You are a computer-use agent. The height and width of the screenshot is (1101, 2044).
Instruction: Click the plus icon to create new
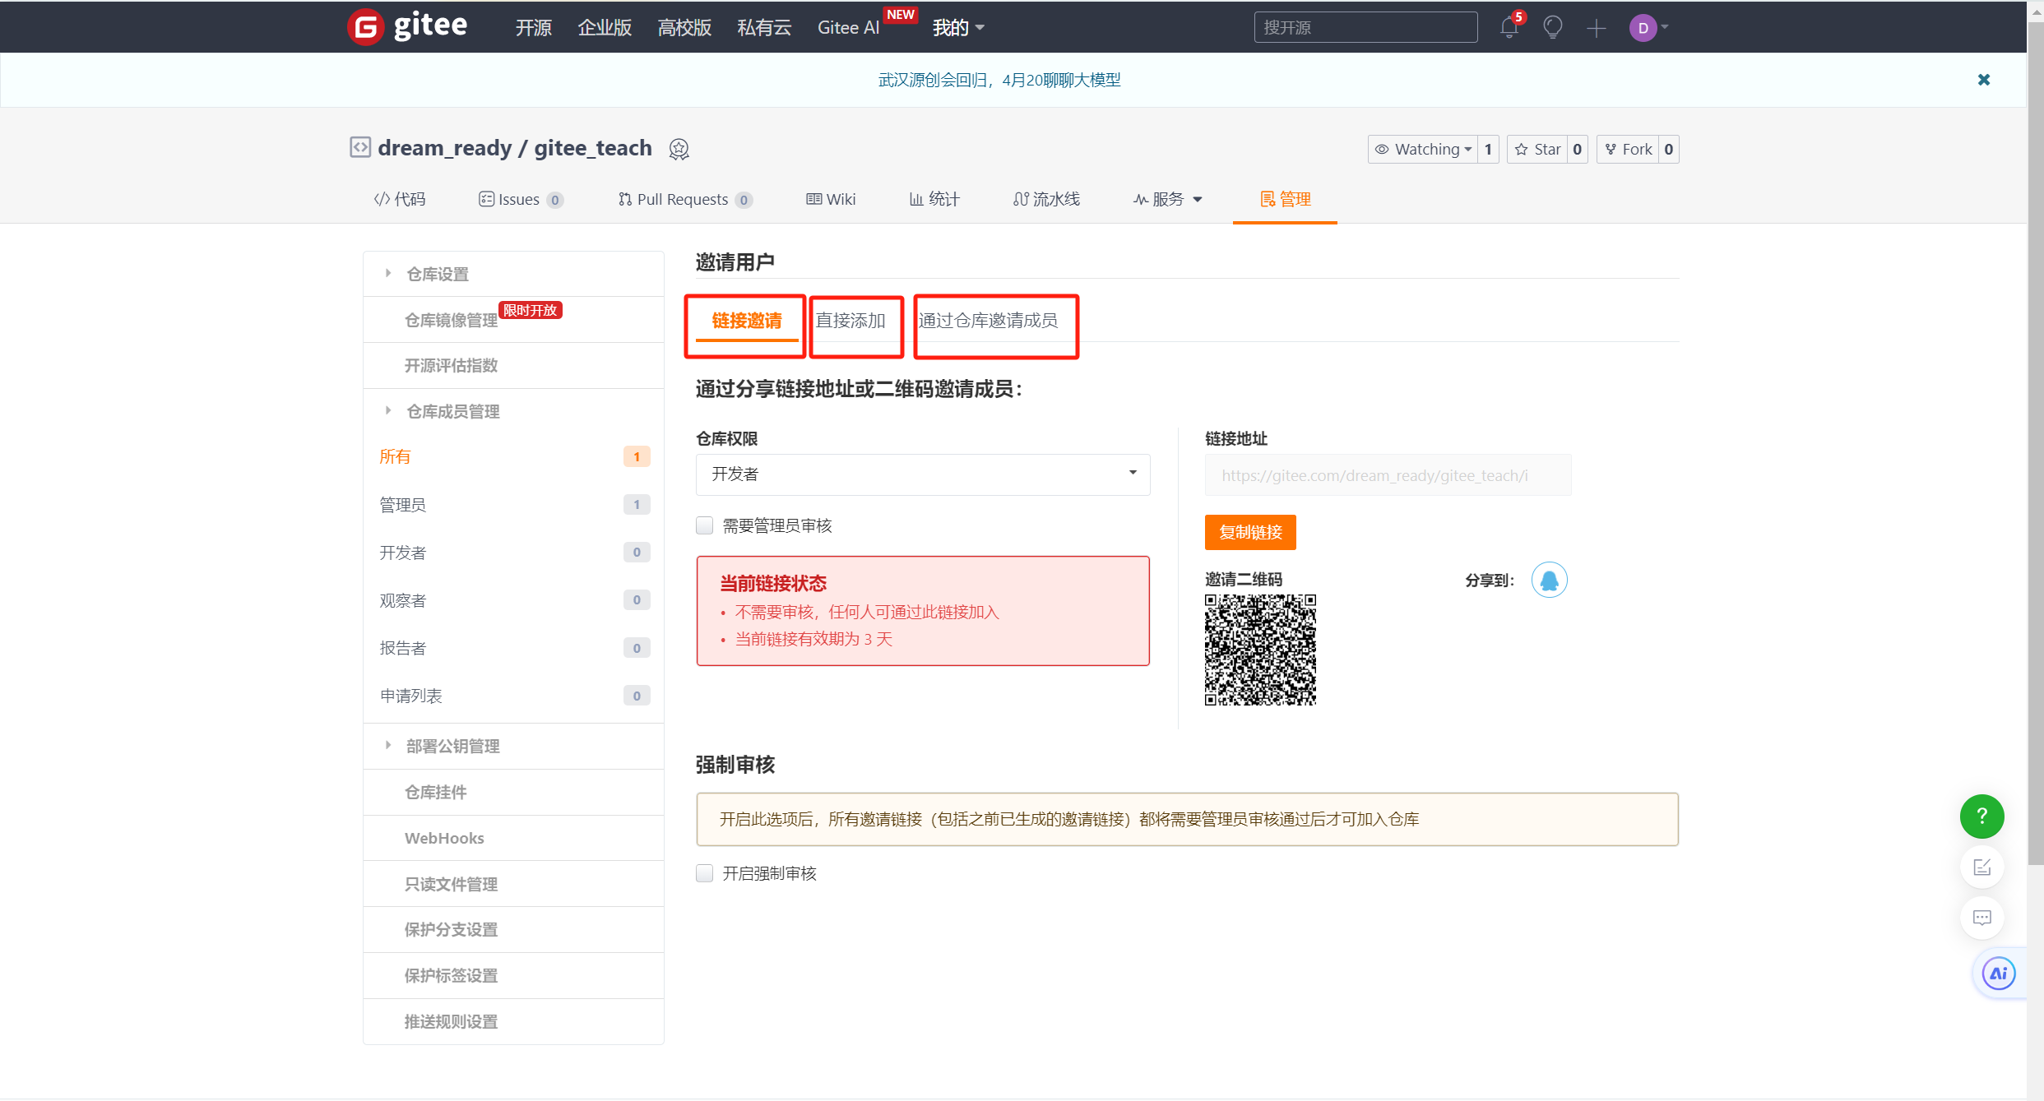(x=1596, y=27)
